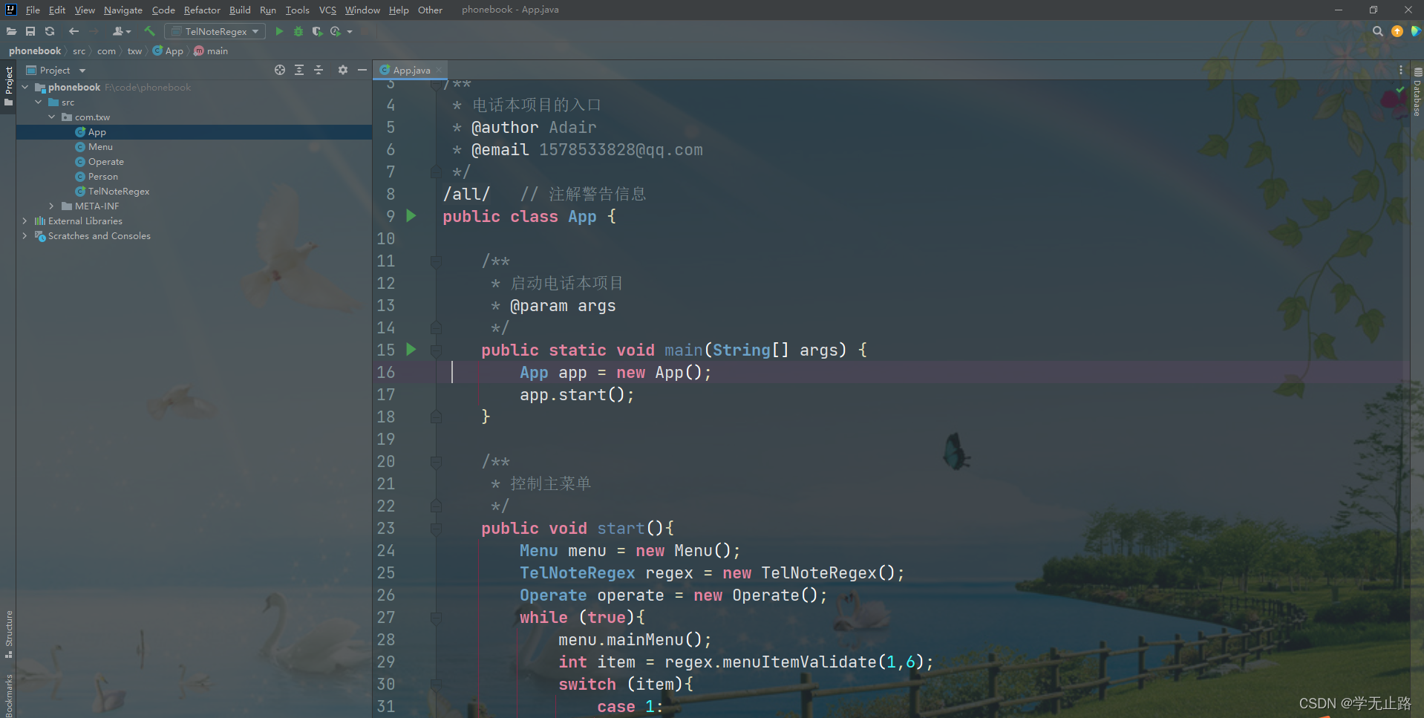The image size is (1424, 718).
Task: Hide the Project panel with minus icon
Action: [x=362, y=70]
